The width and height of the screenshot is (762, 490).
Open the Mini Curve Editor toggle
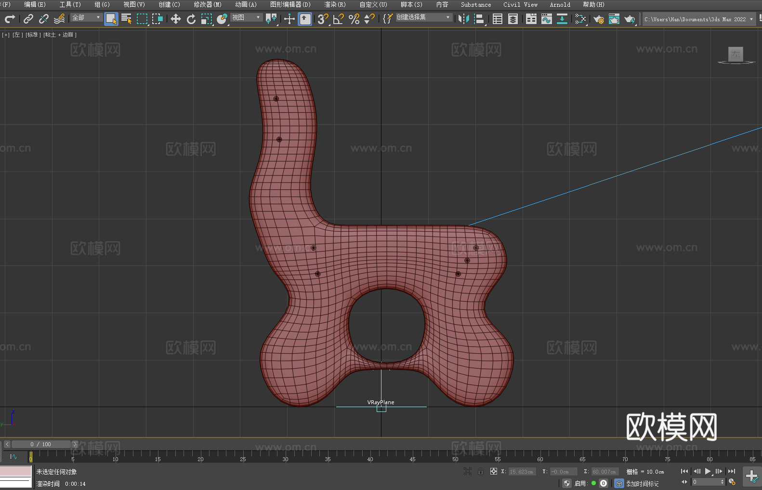[13, 456]
